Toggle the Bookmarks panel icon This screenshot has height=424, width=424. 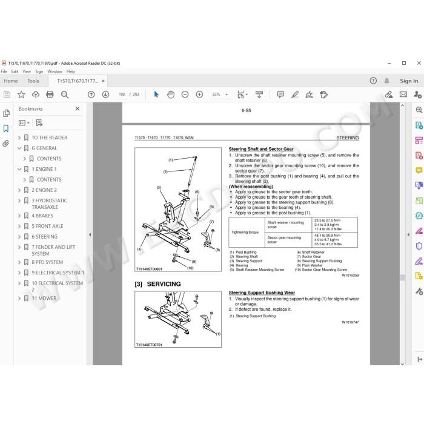coord(6,128)
